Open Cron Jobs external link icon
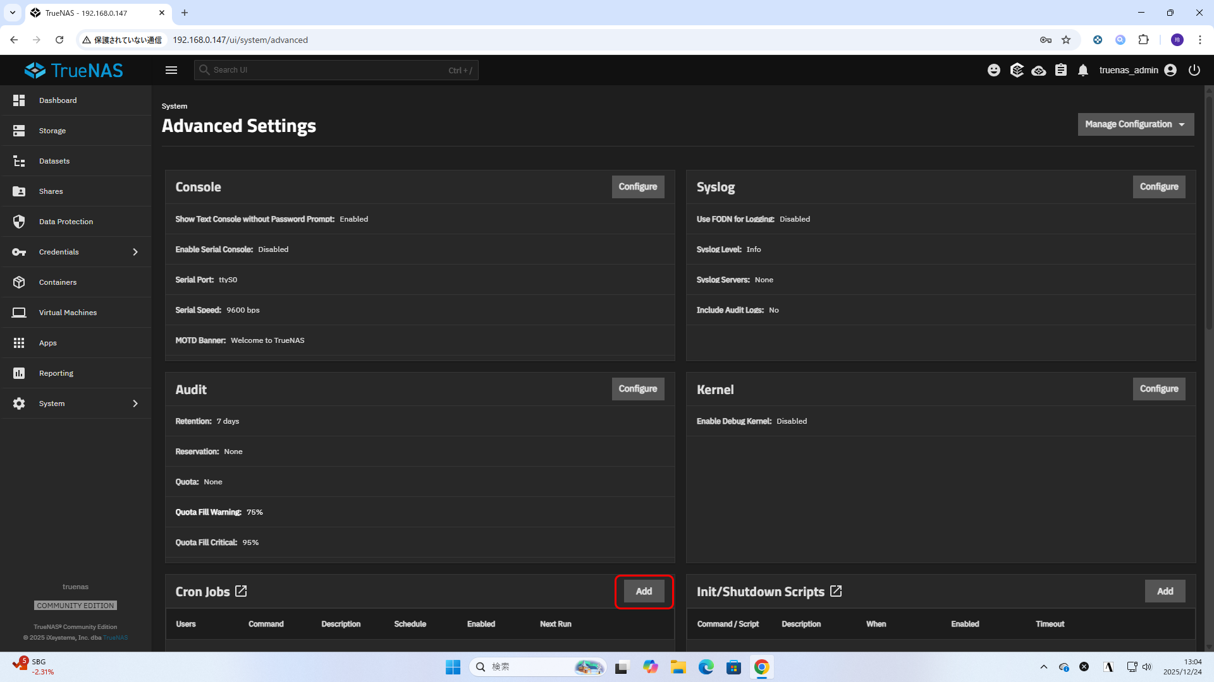1214x682 pixels. (241, 592)
